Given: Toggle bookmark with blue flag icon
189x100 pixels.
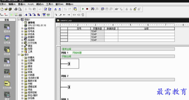Looking at the screenshot, I should pyautogui.click(x=26, y=15).
